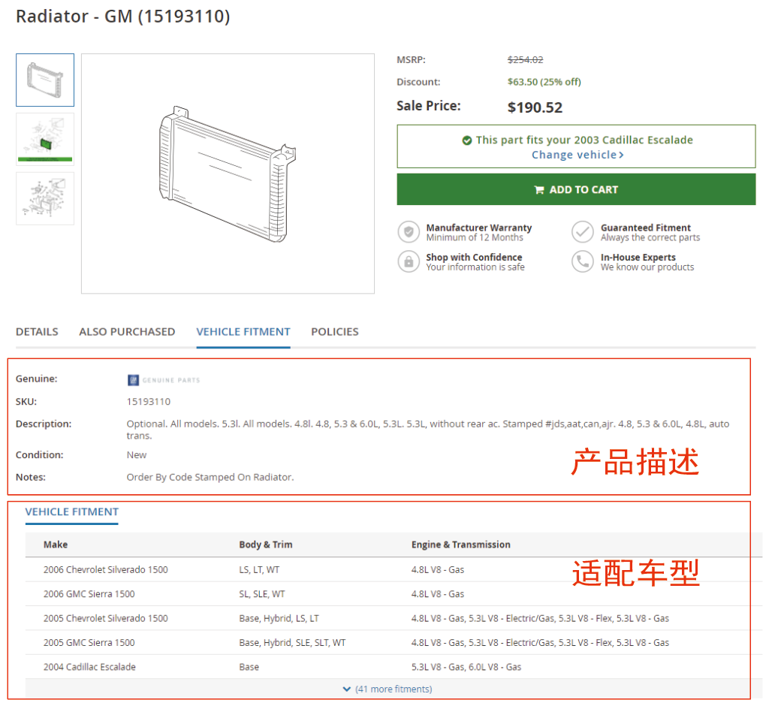
Task: Click the discount $63.50 (25% off) text
Action: 544,82
